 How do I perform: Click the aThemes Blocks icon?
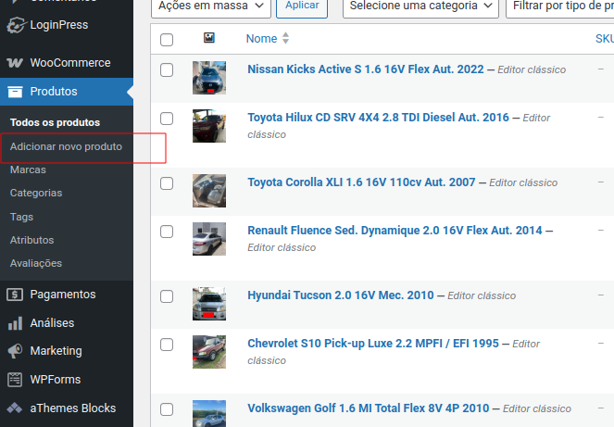[15, 408]
